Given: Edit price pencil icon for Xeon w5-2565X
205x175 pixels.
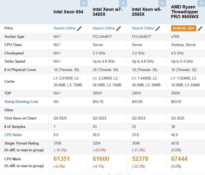Looking at the screenshot, I should coord(158,28).
